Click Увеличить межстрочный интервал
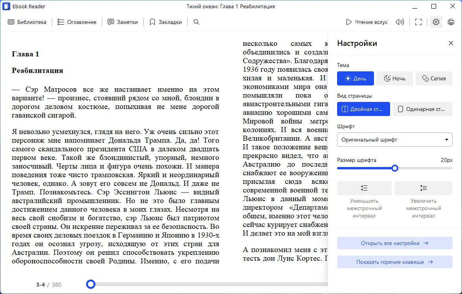Viewport: 462px width, 294px height. (423, 188)
